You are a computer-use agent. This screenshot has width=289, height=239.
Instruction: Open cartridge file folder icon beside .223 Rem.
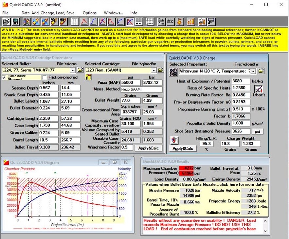161,70
